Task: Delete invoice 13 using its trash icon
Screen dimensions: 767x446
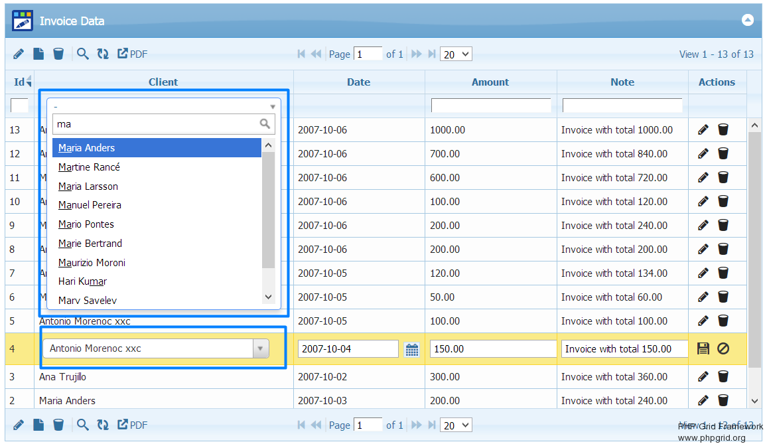Action: tap(723, 130)
